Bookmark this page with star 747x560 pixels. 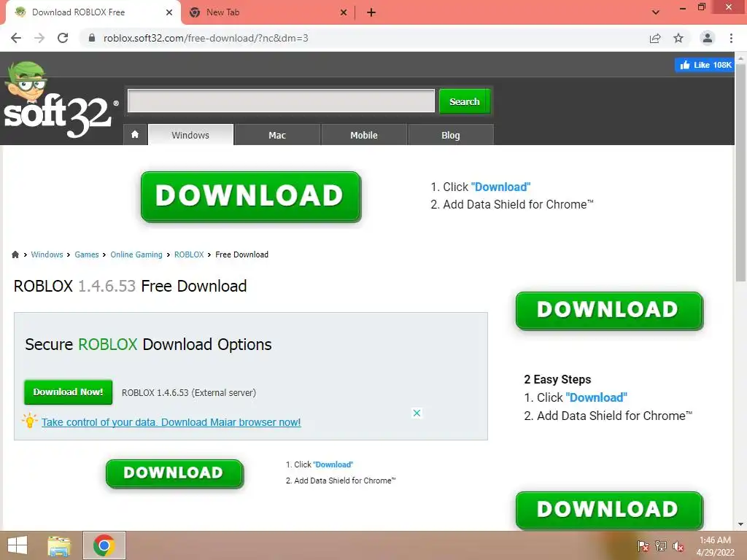[678, 38]
